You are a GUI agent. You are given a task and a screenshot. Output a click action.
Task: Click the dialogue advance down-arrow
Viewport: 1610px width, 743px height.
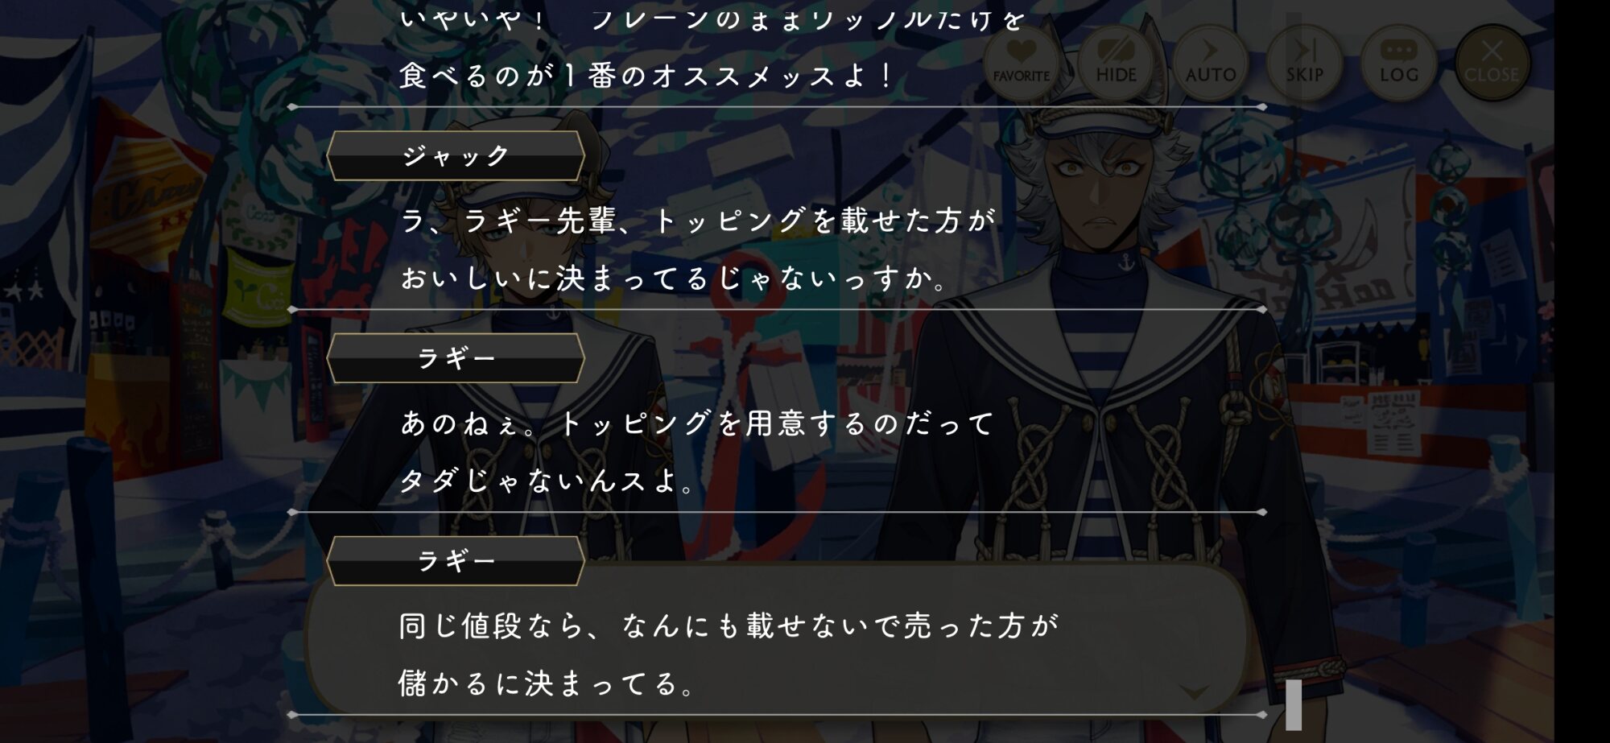pos(1195,692)
